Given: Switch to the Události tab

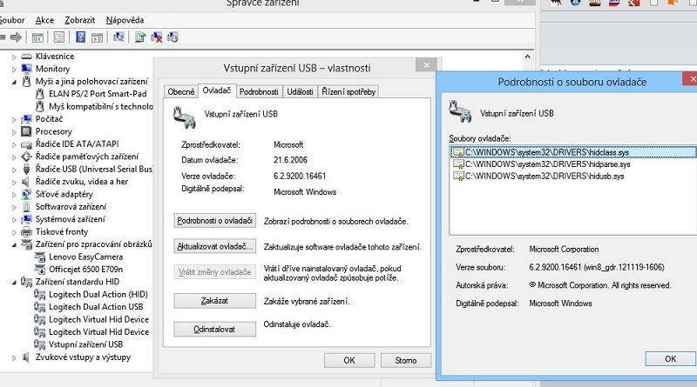Looking at the screenshot, I should tap(300, 92).
